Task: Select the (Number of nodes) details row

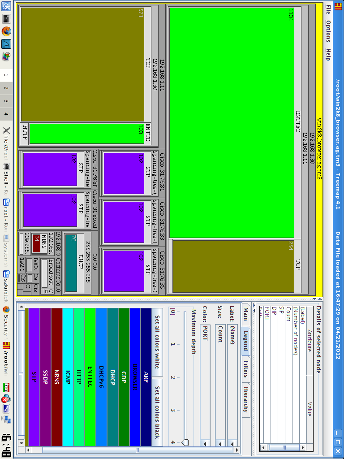Action: pyautogui.click(x=296, y=375)
